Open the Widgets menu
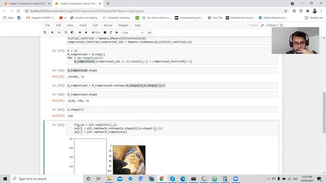 click(x=123, y=25)
